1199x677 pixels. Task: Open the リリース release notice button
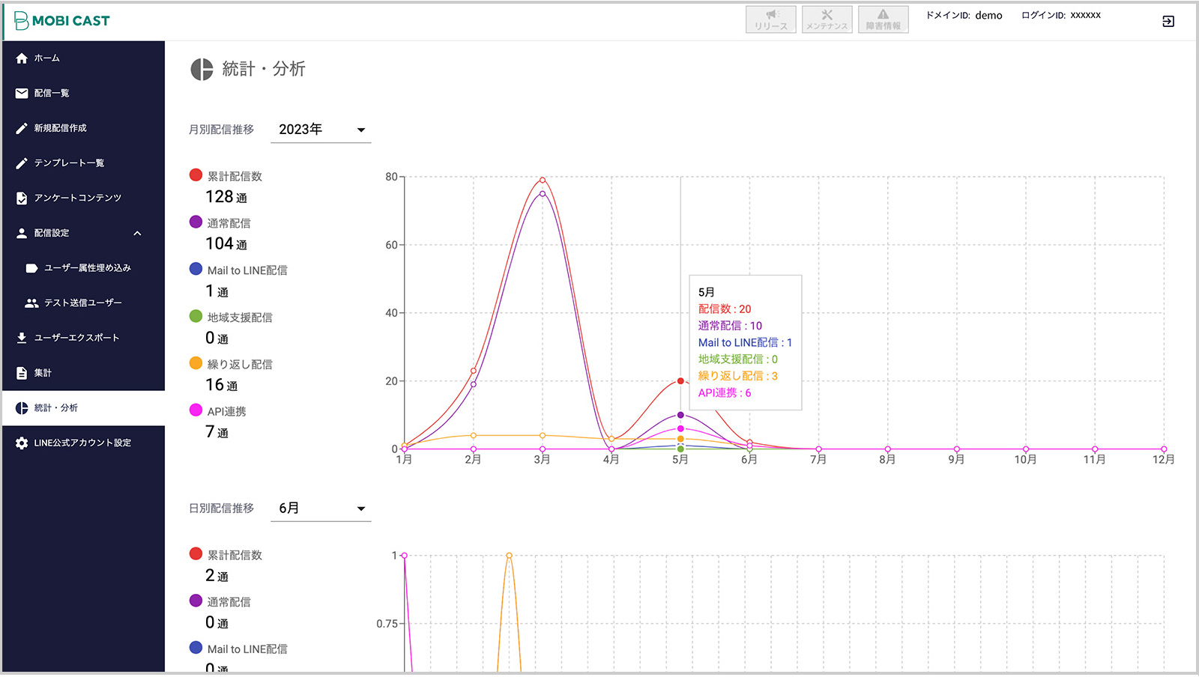point(771,19)
